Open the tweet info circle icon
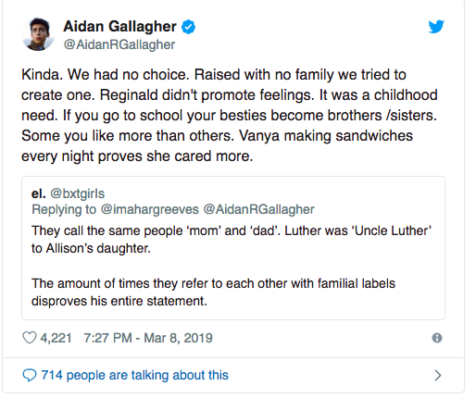This screenshot has height=398, width=476. 437,338
